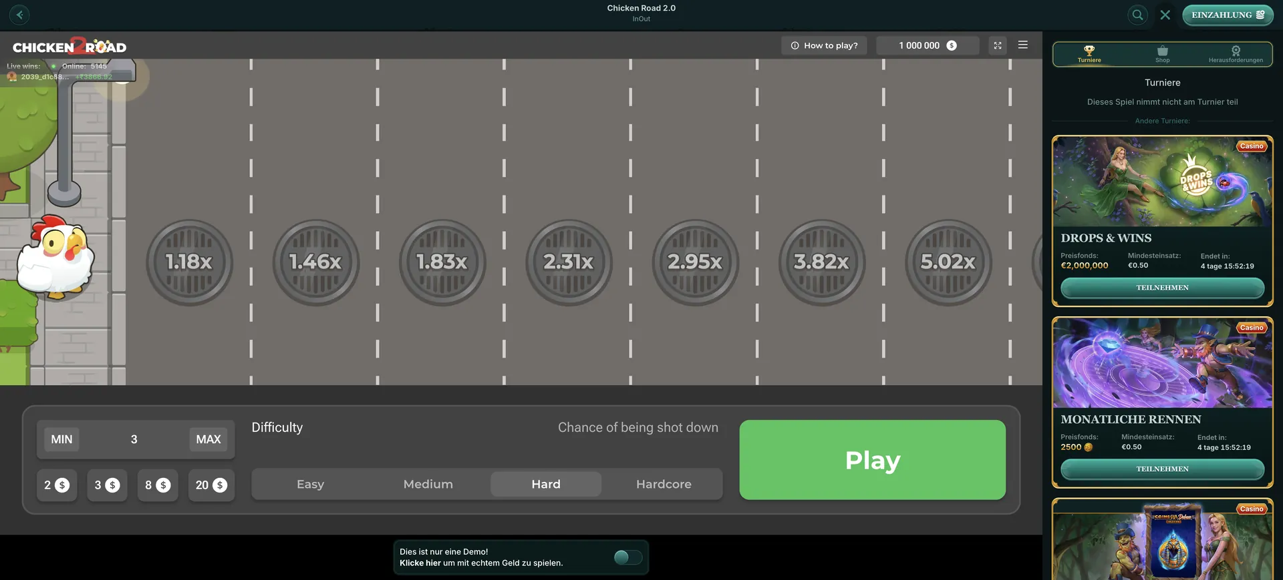The height and width of the screenshot is (580, 1283).
Task: Open the Monatliche Rennen tournament image
Action: tap(1163, 363)
